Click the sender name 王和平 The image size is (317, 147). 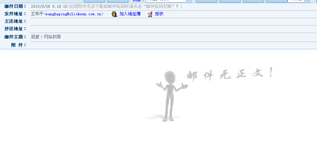pyautogui.click(x=37, y=14)
